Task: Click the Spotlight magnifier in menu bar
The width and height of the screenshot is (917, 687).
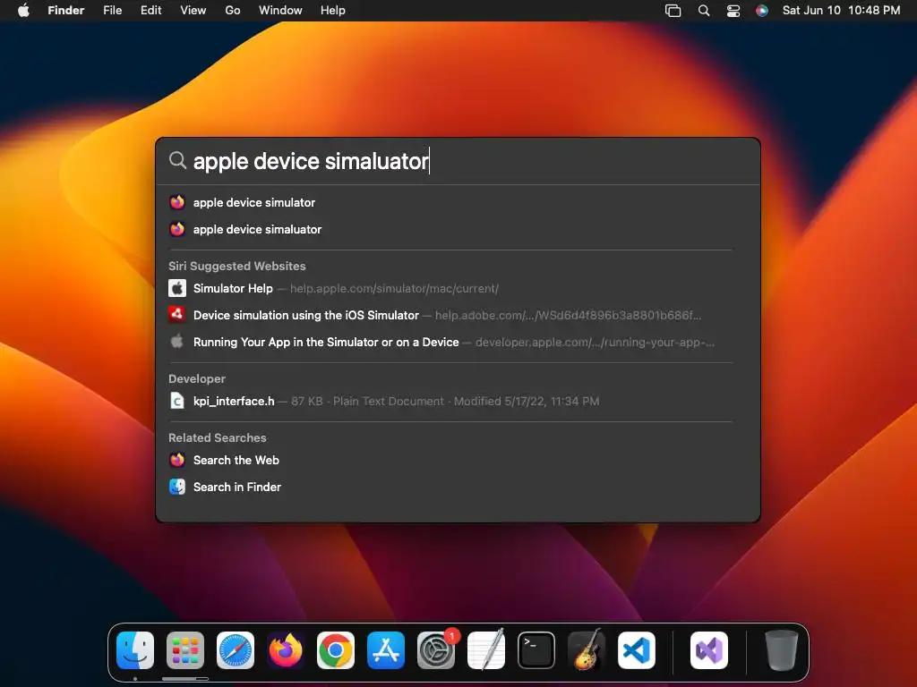Action: pos(704,11)
